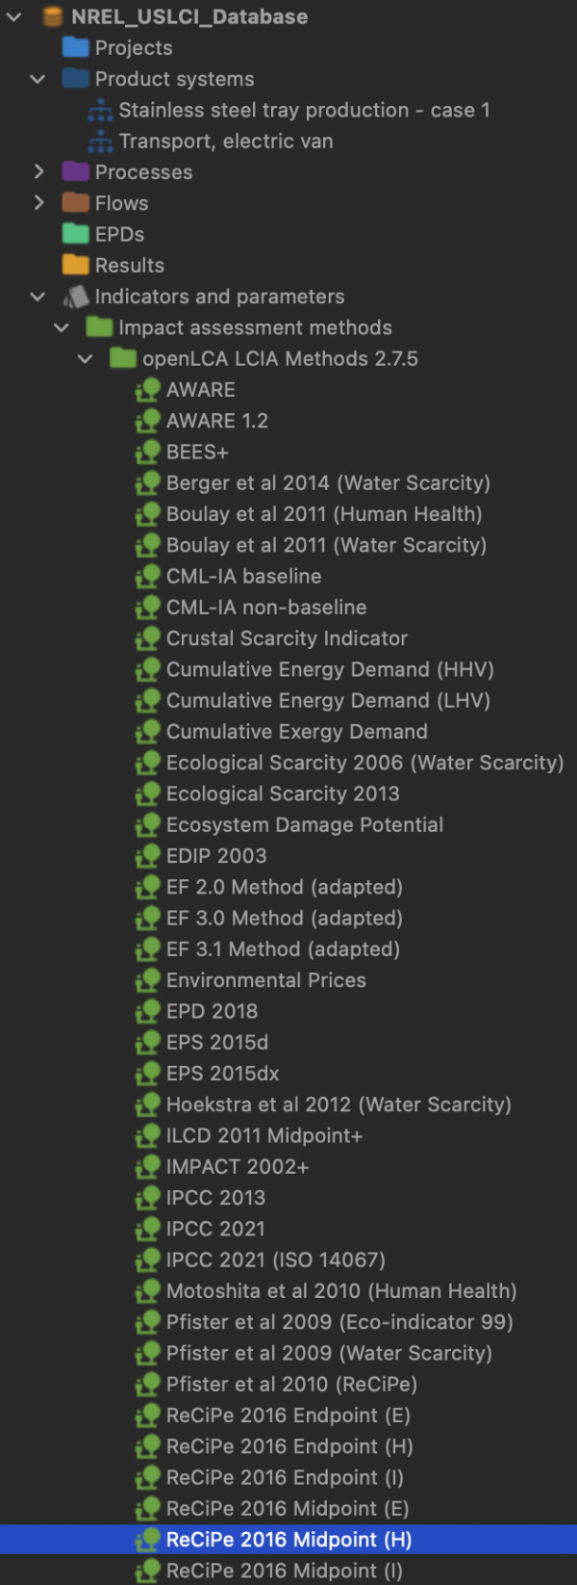Viewport: 577px width, 1585px height.
Task: Click the IPCC 2021 method icon
Action: (147, 1229)
